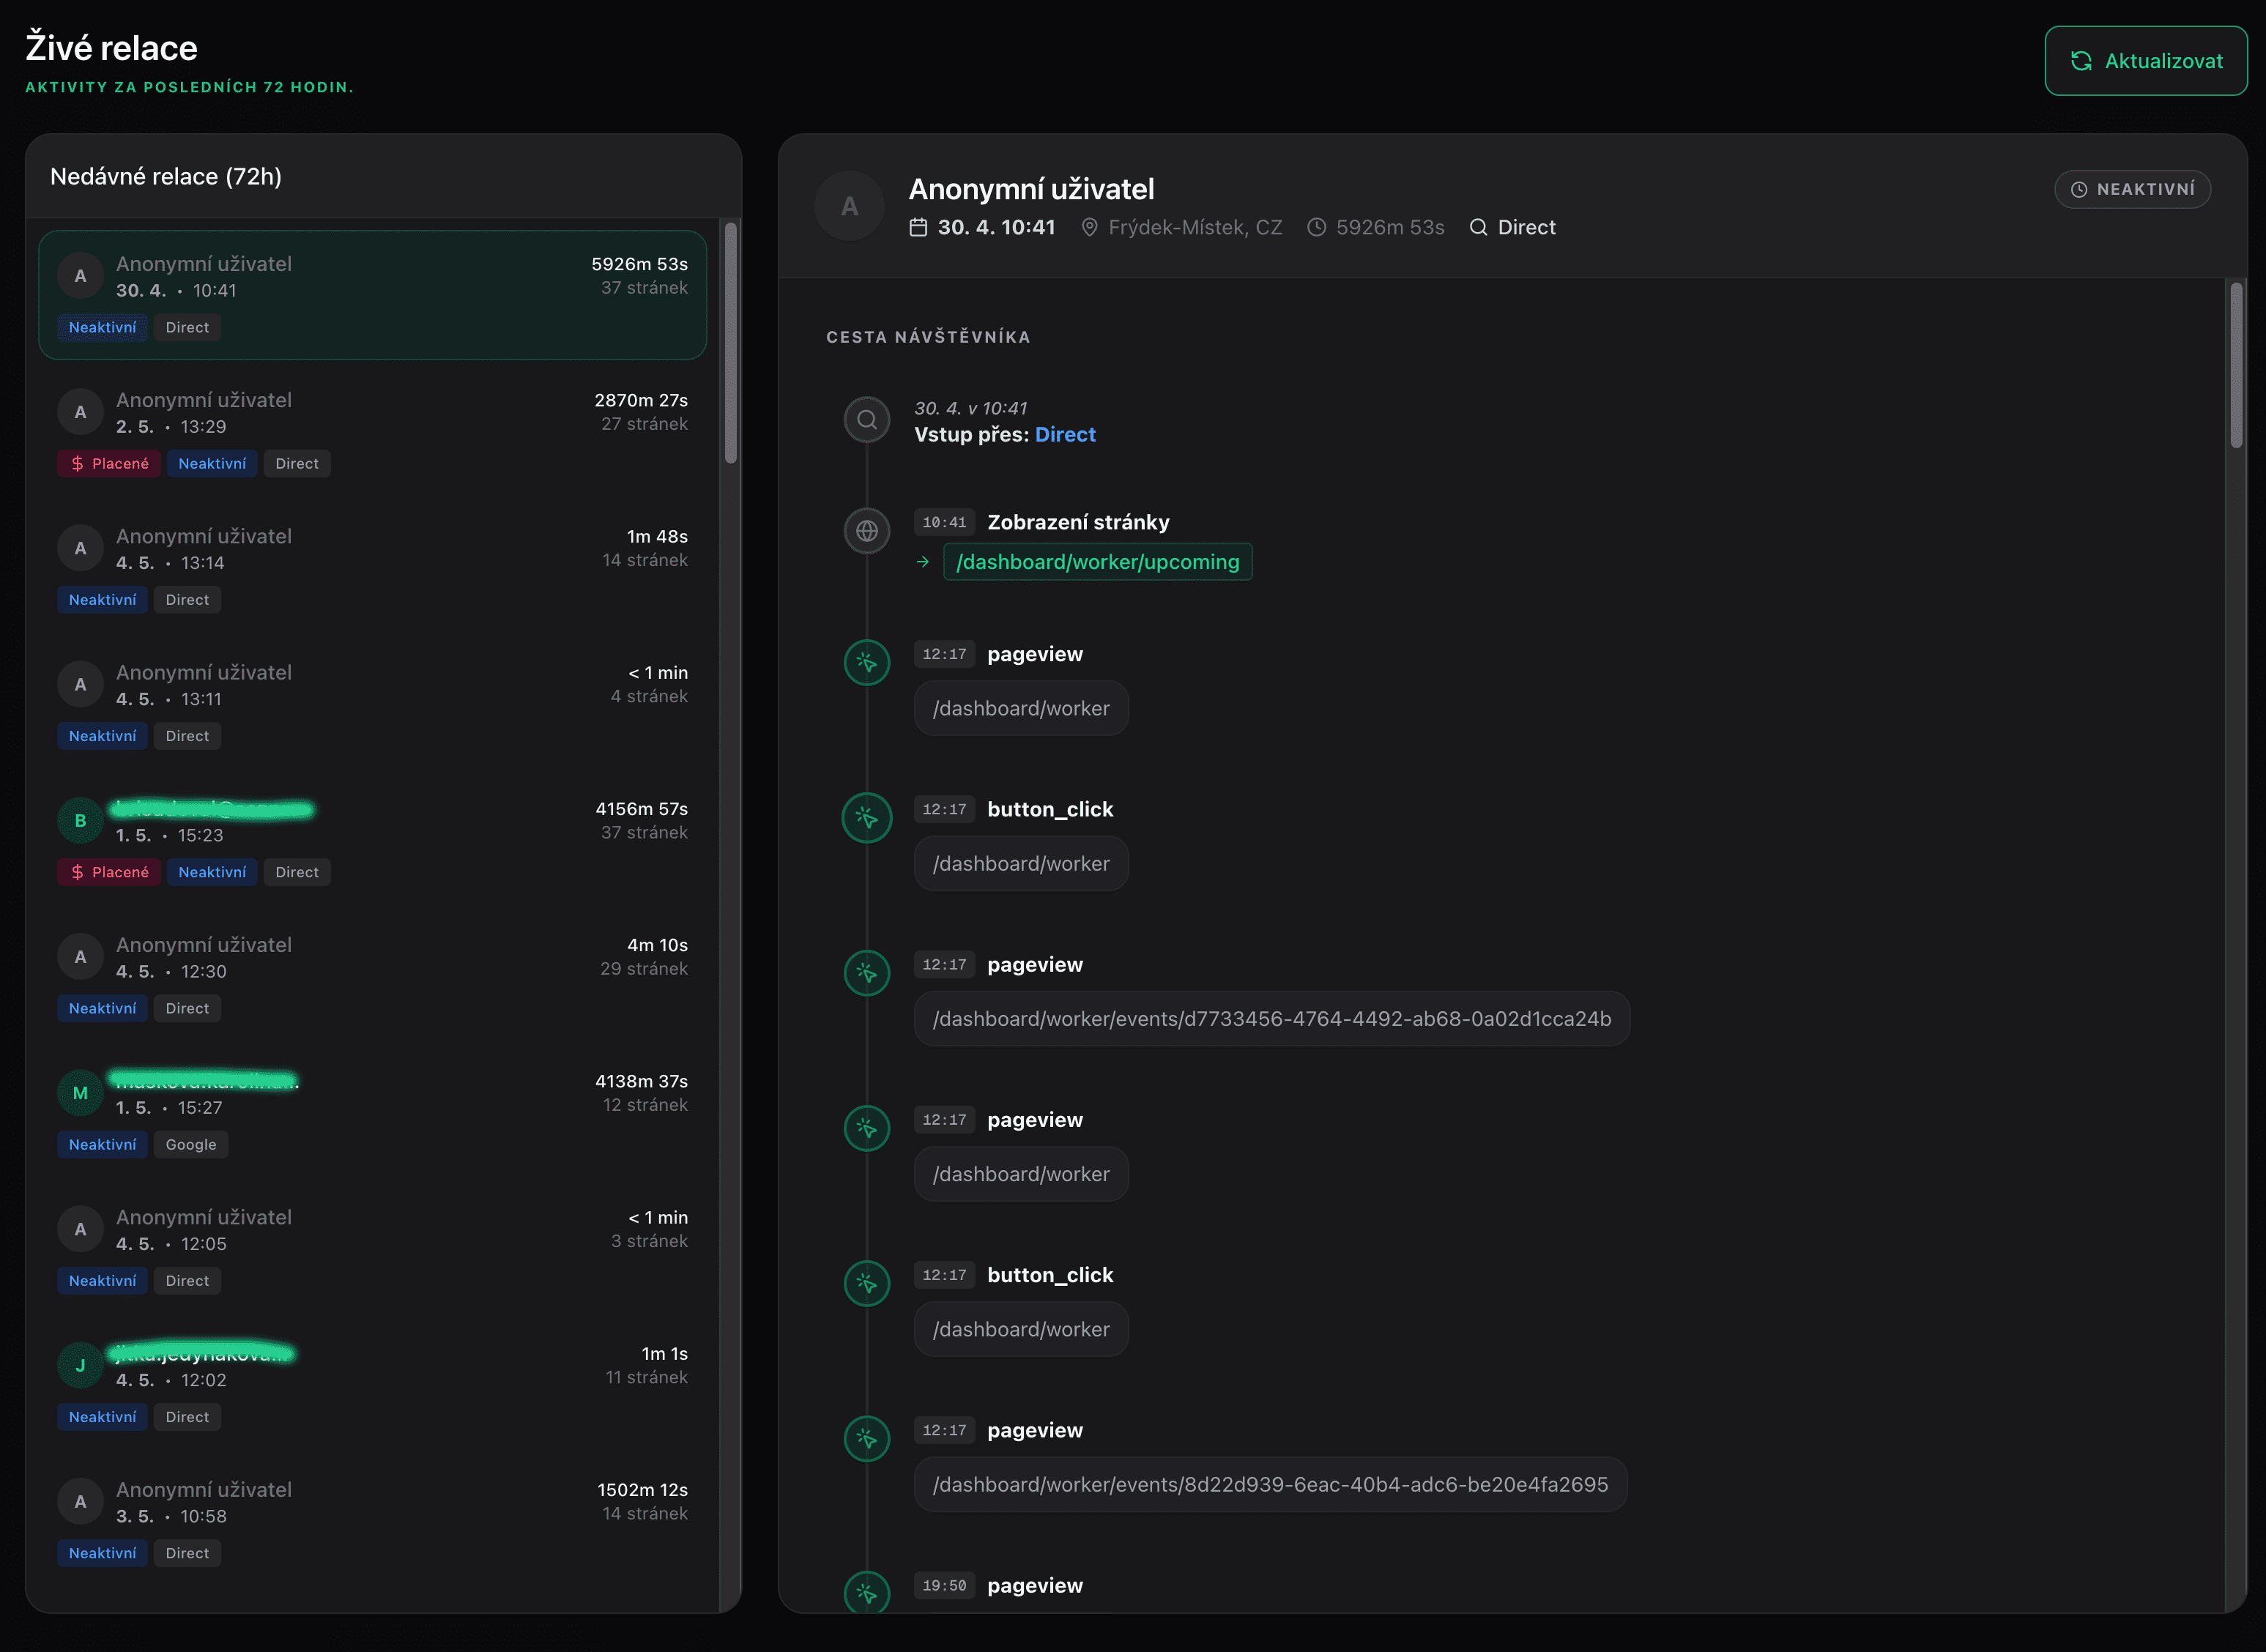This screenshot has height=1652, width=2266.
Task: Click the clock icon inside NEAKTIVNÍ badge
Action: pos(2079,189)
